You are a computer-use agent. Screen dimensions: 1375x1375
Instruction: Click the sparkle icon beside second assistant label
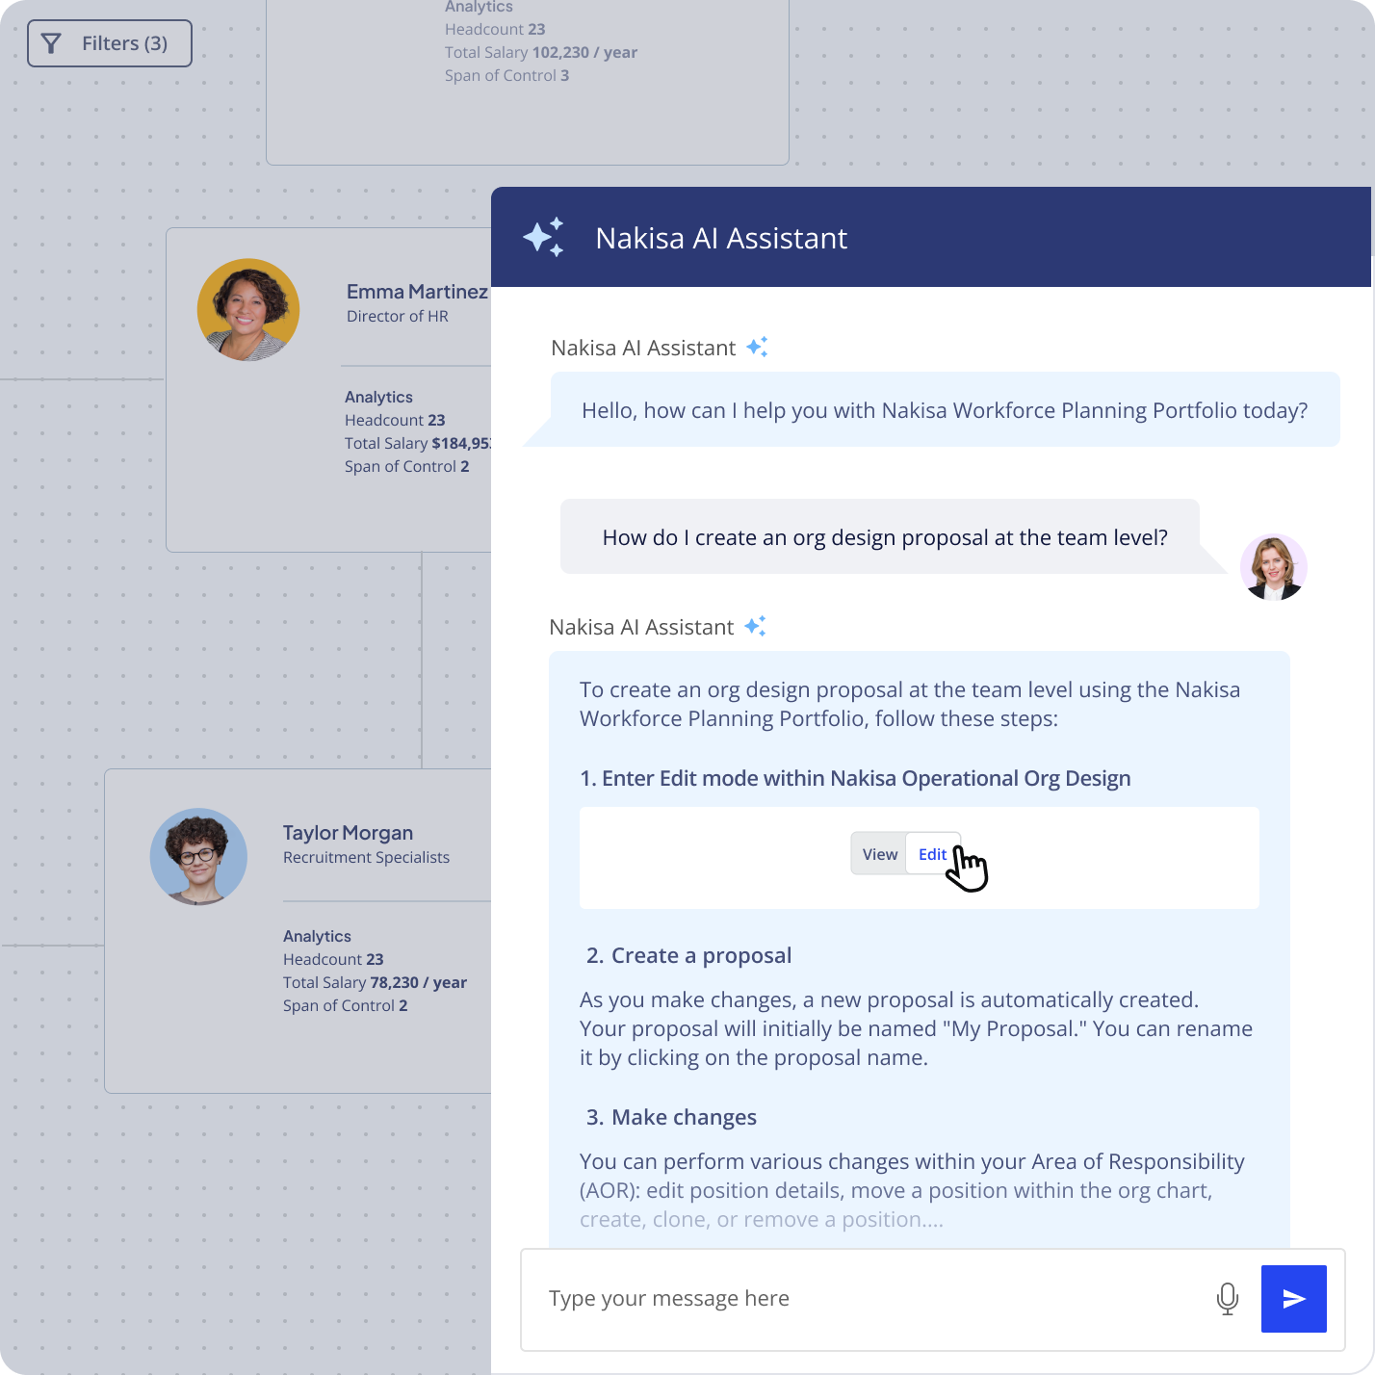click(756, 627)
